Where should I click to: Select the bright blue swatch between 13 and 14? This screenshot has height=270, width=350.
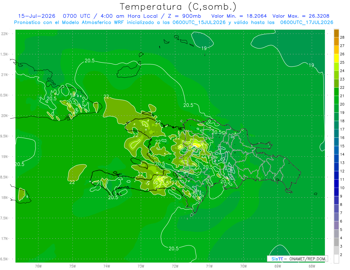336,158
